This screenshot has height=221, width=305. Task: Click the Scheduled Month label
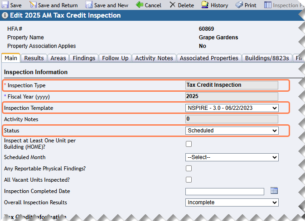pos(25,157)
